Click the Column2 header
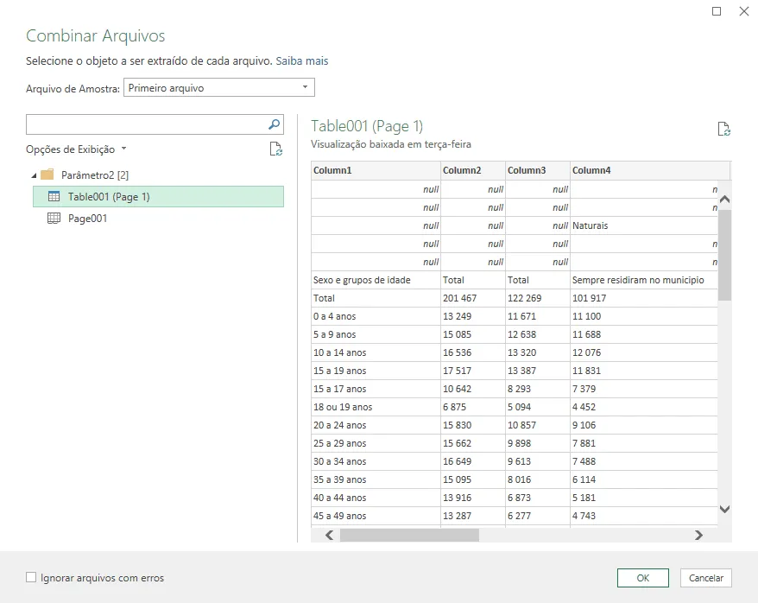The height and width of the screenshot is (603, 758). (x=473, y=170)
